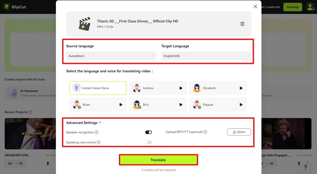Click the 'Upload SRT/VTT (optional)' label

(x=184, y=132)
